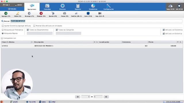Click the magnifier icon beside Buscar
This screenshot has width=184, height=103.
pos(3,21)
